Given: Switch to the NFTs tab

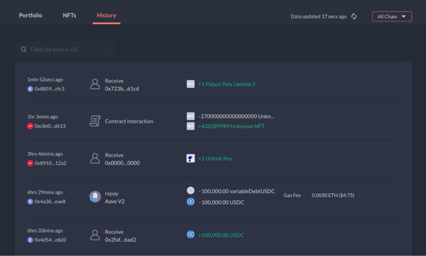Looking at the screenshot, I should (69, 15).
